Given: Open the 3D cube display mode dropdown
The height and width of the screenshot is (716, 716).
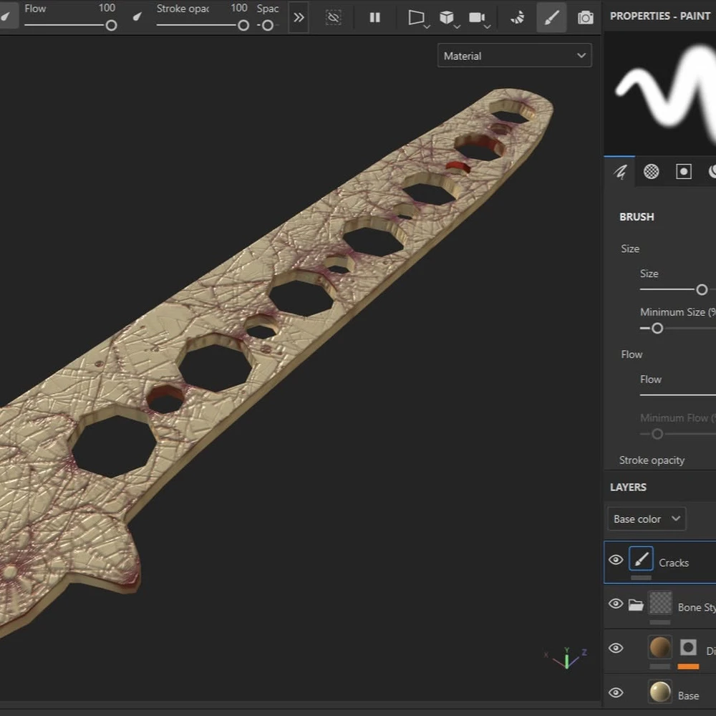Looking at the screenshot, I should (448, 18).
